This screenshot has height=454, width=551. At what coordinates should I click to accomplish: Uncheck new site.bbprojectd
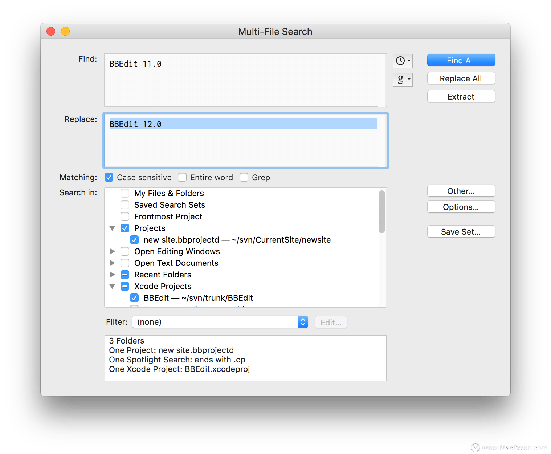click(134, 240)
